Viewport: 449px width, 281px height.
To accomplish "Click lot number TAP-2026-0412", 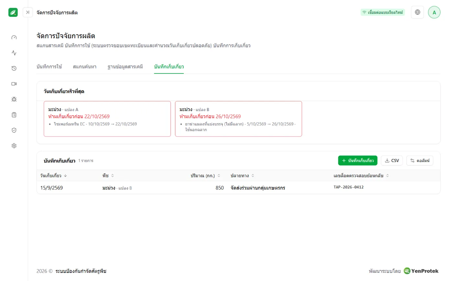I will coord(348,187).
